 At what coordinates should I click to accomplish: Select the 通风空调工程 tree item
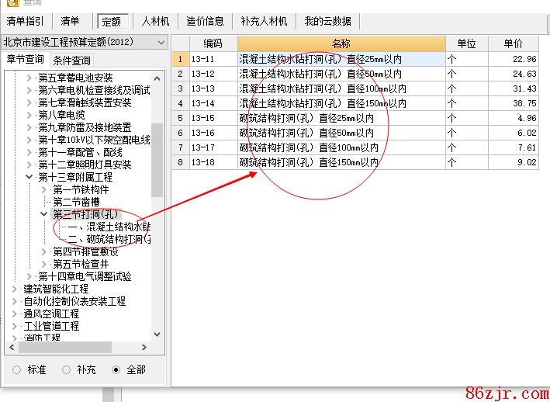click(x=51, y=314)
